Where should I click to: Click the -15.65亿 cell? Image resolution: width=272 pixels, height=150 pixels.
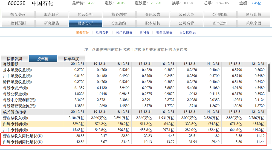point(77,130)
